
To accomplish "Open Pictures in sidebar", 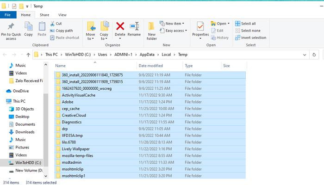I will 19,147.
